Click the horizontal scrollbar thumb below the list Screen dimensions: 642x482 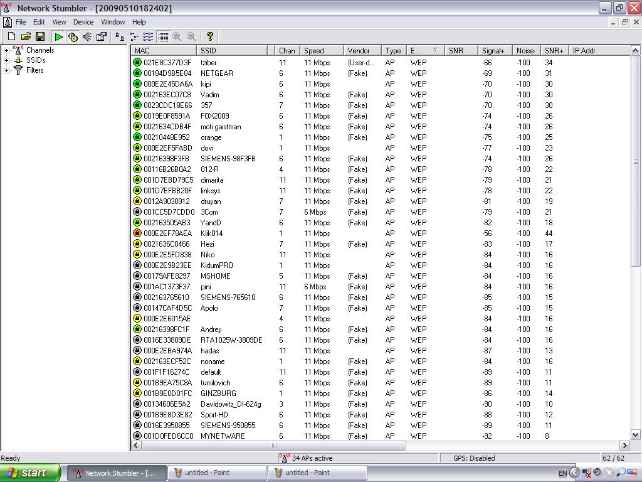[274, 446]
